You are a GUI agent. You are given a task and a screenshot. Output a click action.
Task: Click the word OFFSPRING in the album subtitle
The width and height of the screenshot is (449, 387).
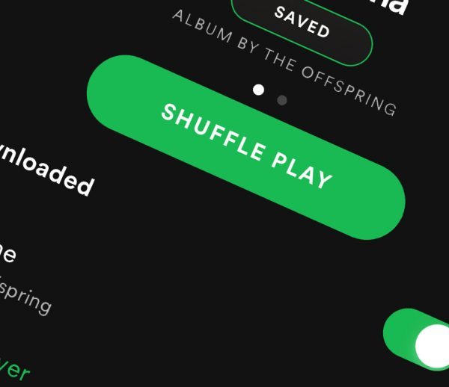(x=349, y=91)
